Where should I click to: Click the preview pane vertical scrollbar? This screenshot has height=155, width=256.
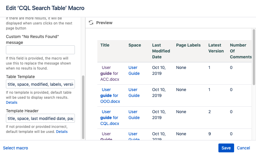pyautogui.click(x=254, y=56)
